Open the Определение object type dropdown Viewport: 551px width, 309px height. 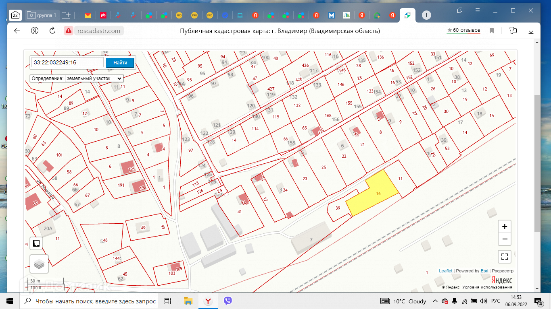pos(94,78)
